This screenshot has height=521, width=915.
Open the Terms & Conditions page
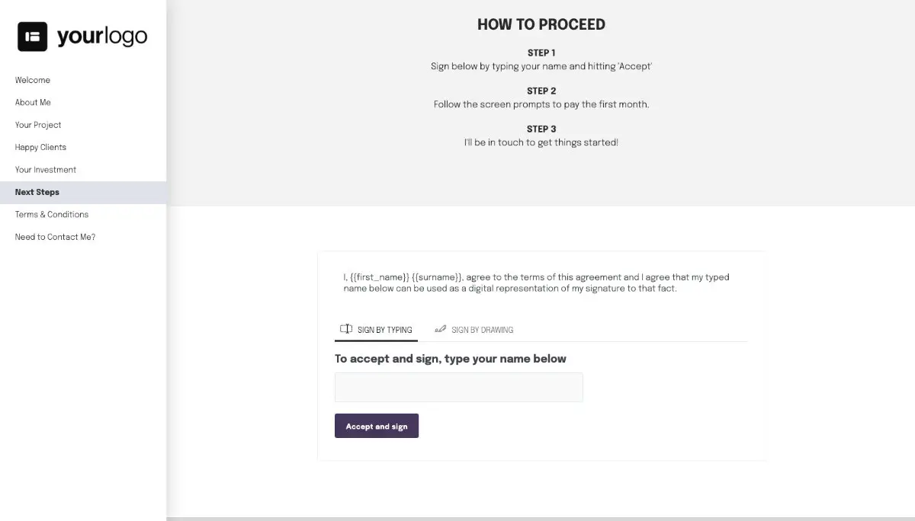(51, 214)
